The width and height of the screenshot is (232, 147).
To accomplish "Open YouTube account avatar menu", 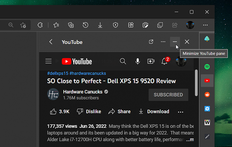I will tap(181, 62).
